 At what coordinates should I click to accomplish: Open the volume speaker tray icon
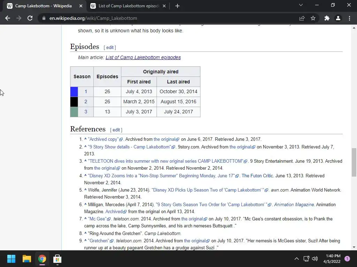pos(315,259)
